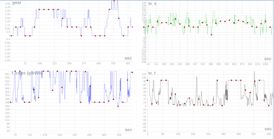Image resolution: width=274 pixels, height=139 pixels.
Task: Click x-axis tick 42 in w_e chart
Action: 148,64
